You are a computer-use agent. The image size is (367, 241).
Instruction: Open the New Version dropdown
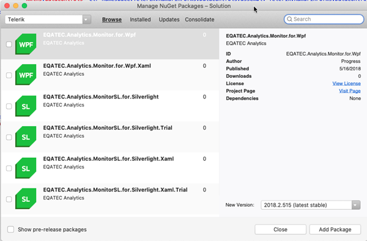pyautogui.click(x=311, y=205)
